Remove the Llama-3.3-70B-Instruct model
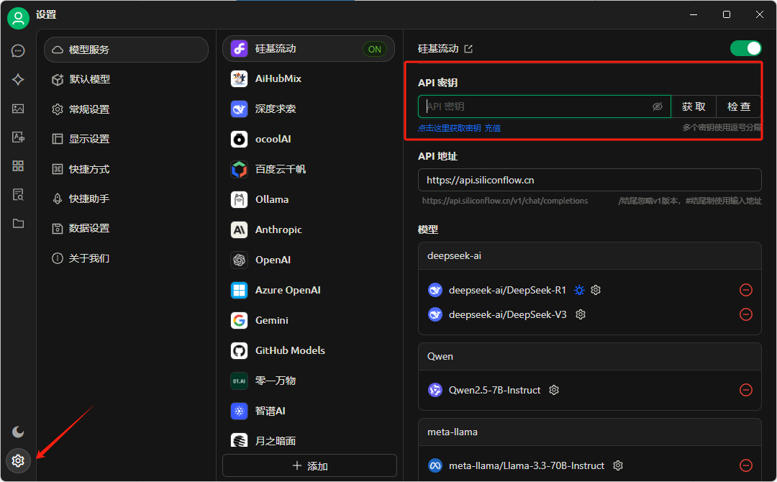The image size is (777, 482). 746,465
